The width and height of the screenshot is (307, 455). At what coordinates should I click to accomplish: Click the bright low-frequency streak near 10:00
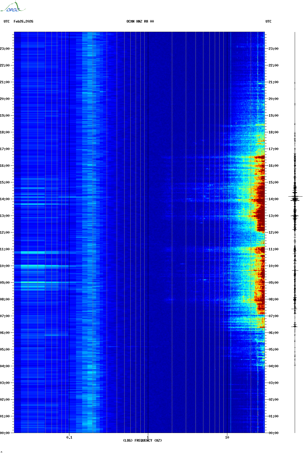45,266
